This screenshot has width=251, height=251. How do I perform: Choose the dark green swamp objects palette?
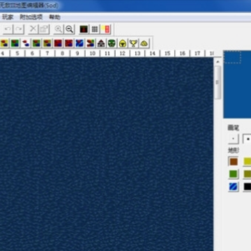click(36, 43)
